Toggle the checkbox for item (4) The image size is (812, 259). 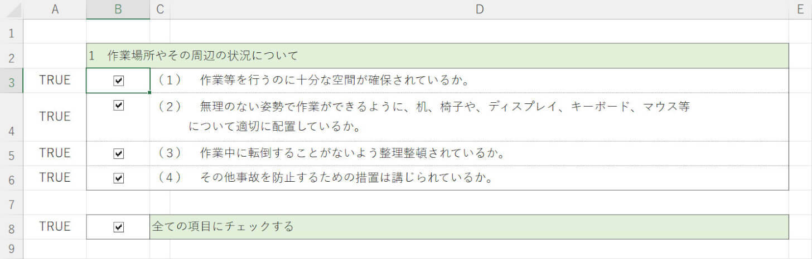(118, 178)
